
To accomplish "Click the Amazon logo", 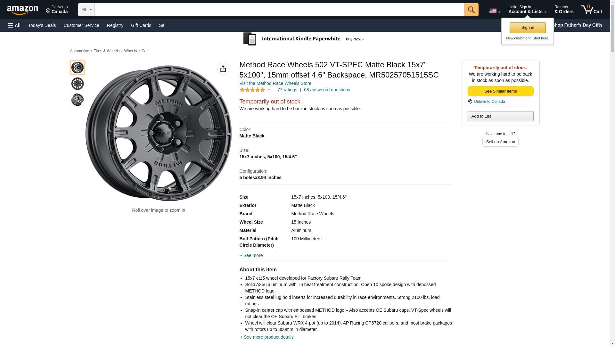I will [x=22, y=10].
